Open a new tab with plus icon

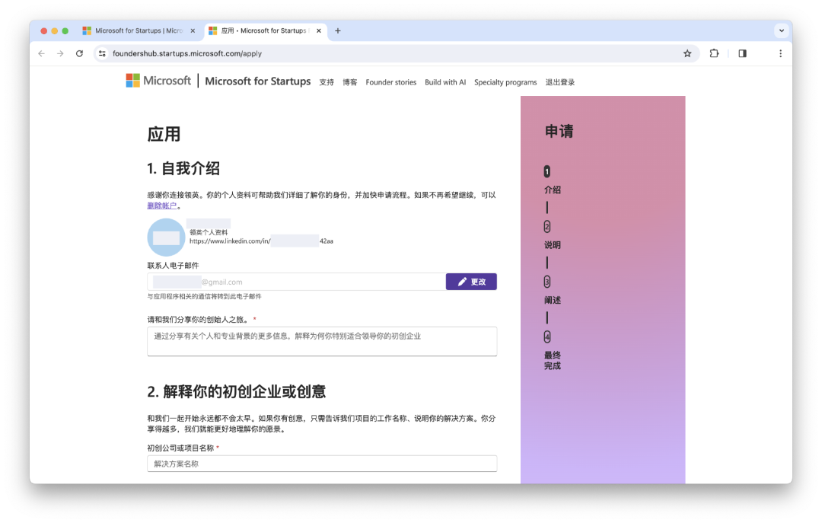338,31
